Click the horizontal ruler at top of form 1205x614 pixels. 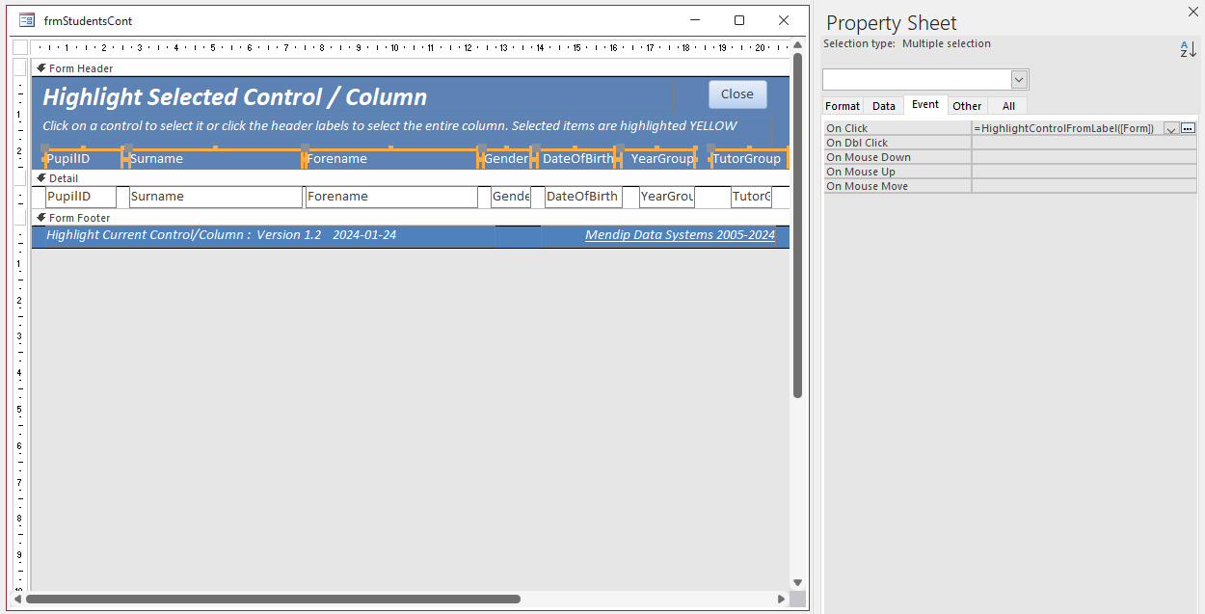pos(410,47)
